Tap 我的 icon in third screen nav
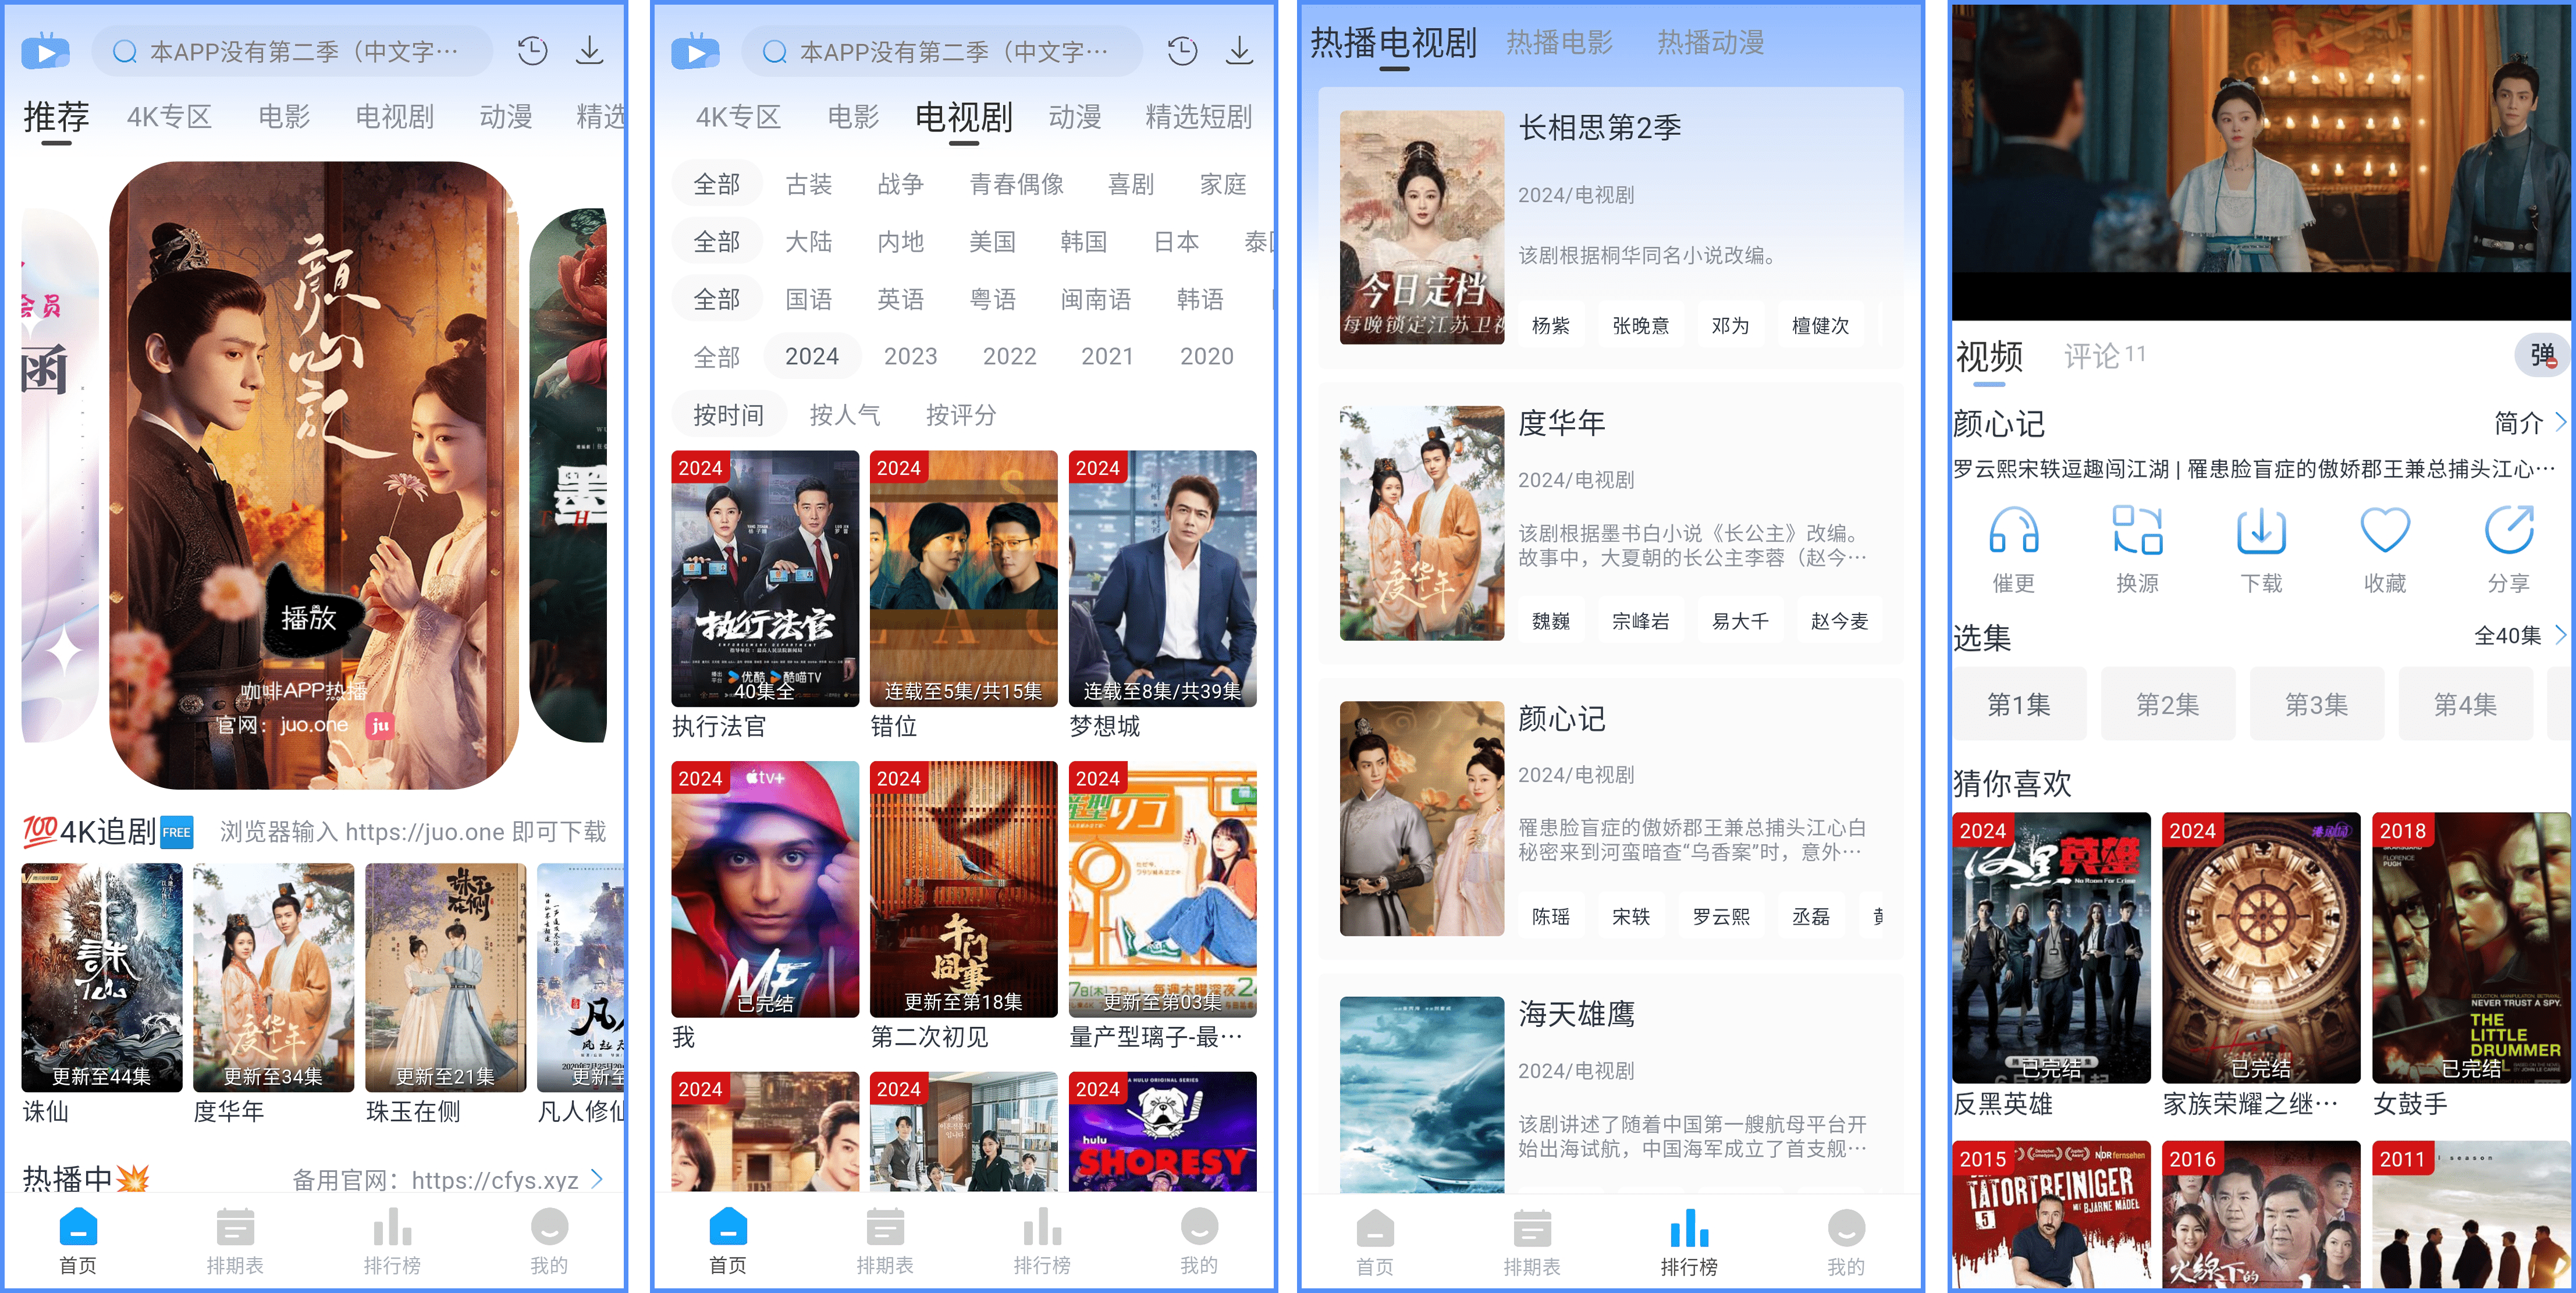Viewport: 2576px width, 1293px height. [x=1846, y=1228]
